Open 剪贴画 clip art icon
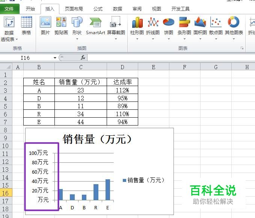Viewport: 255px width, 218px height. [61, 22]
